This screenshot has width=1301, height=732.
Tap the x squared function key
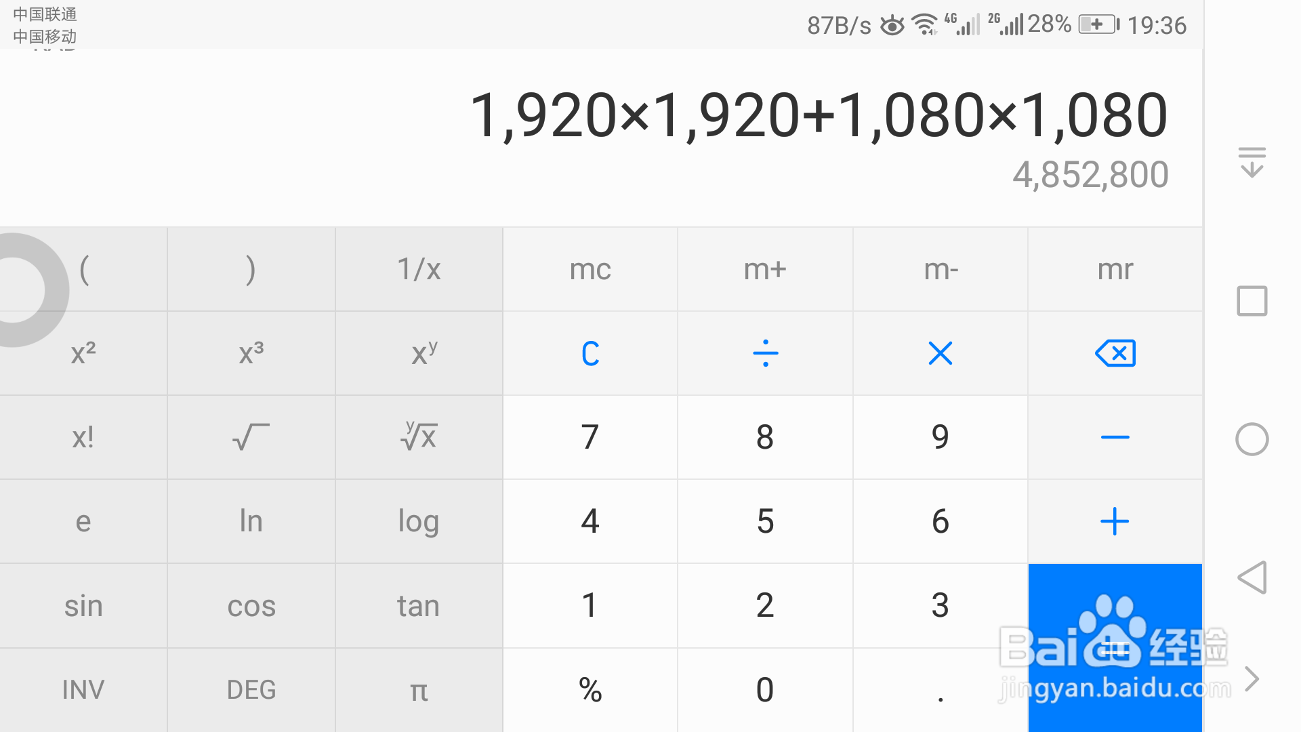[83, 353]
